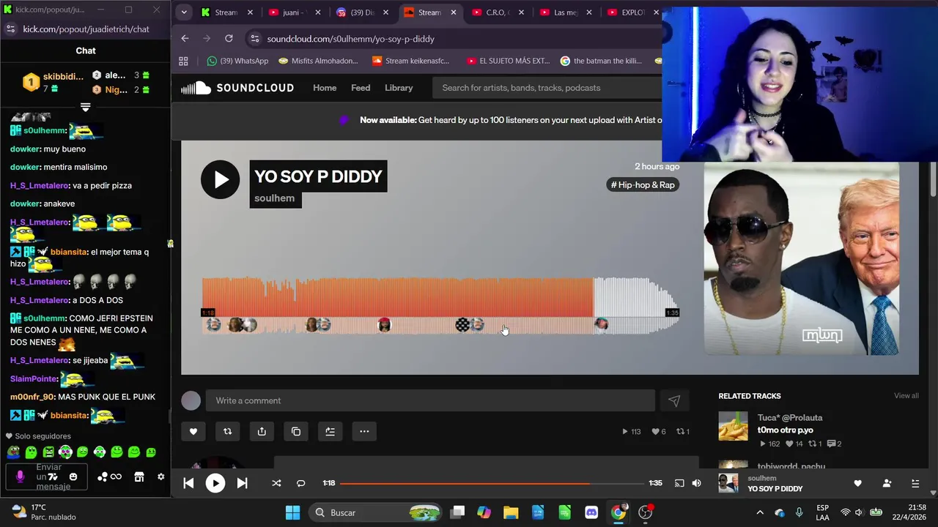This screenshot has width=938, height=527.
Task: Open the Feed page
Action: (x=361, y=88)
